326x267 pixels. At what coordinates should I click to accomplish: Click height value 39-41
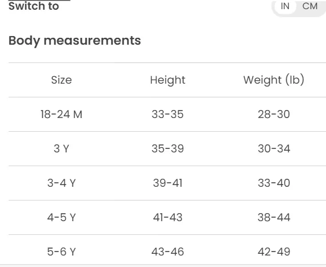(x=167, y=183)
